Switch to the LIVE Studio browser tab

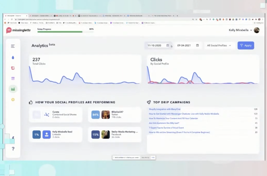point(65,16)
